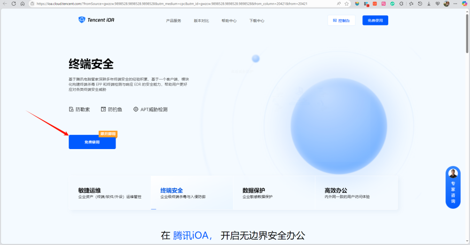Open the pink translate extension icon

pyautogui.click(x=384, y=4)
